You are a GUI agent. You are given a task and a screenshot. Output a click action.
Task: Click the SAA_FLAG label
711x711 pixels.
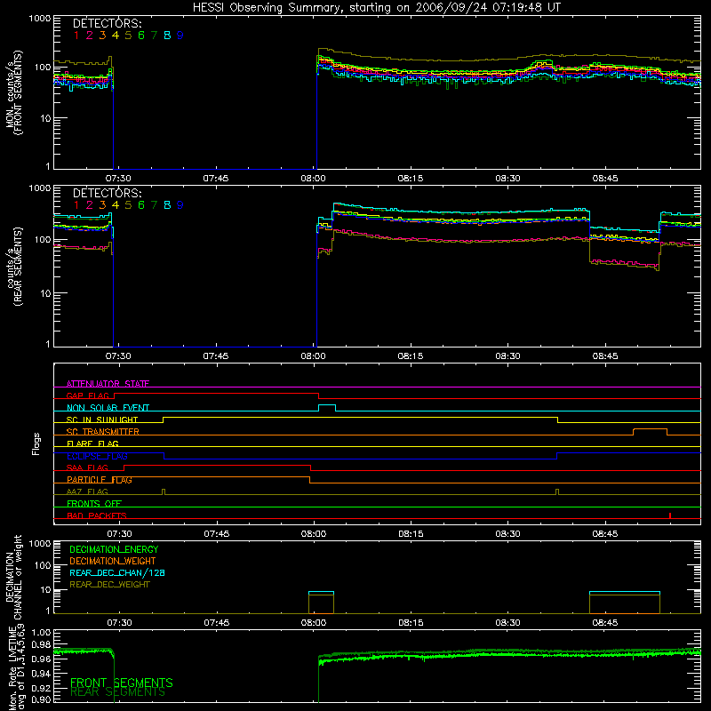tap(87, 467)
